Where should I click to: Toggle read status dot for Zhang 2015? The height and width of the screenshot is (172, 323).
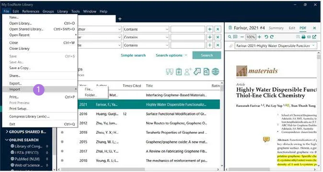62,141
